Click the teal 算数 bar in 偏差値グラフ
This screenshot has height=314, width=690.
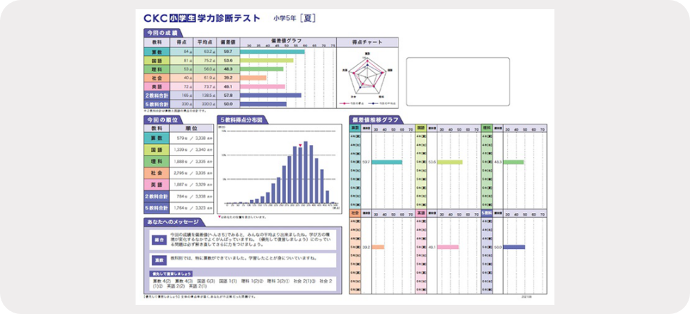click(272, 52)
